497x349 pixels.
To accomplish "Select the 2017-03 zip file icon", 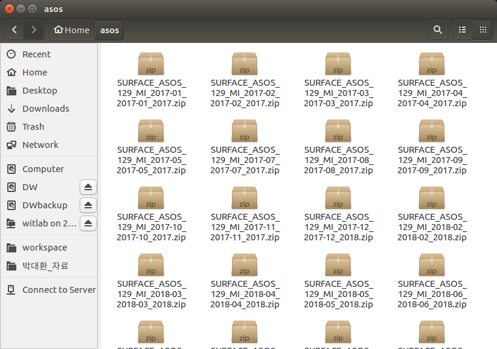I will (x=338, y=64).
